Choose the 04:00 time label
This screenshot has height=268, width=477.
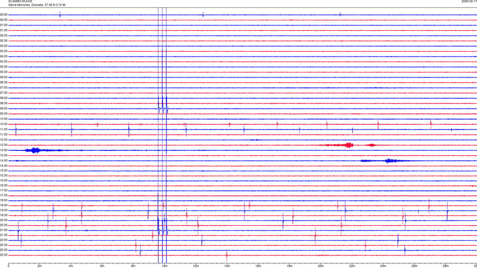(3, 56)
